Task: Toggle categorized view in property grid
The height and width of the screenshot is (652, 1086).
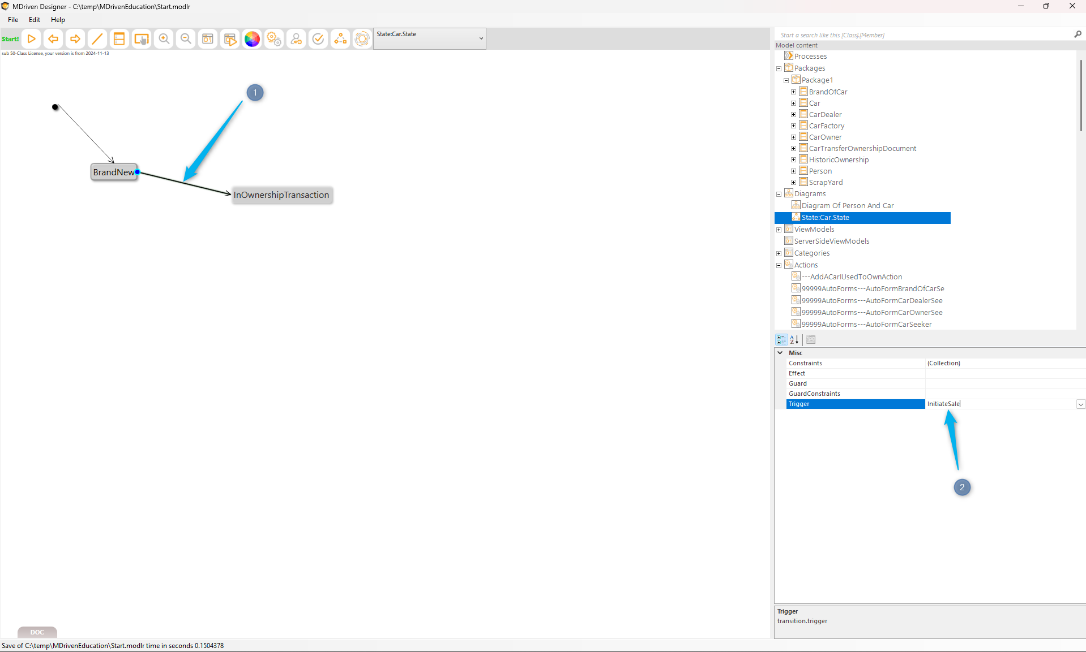Action: tap(781, 340)
